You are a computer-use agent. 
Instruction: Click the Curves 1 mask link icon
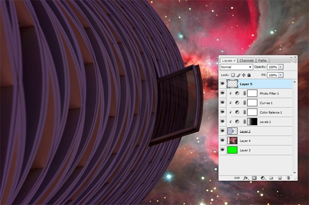(244, 102)
